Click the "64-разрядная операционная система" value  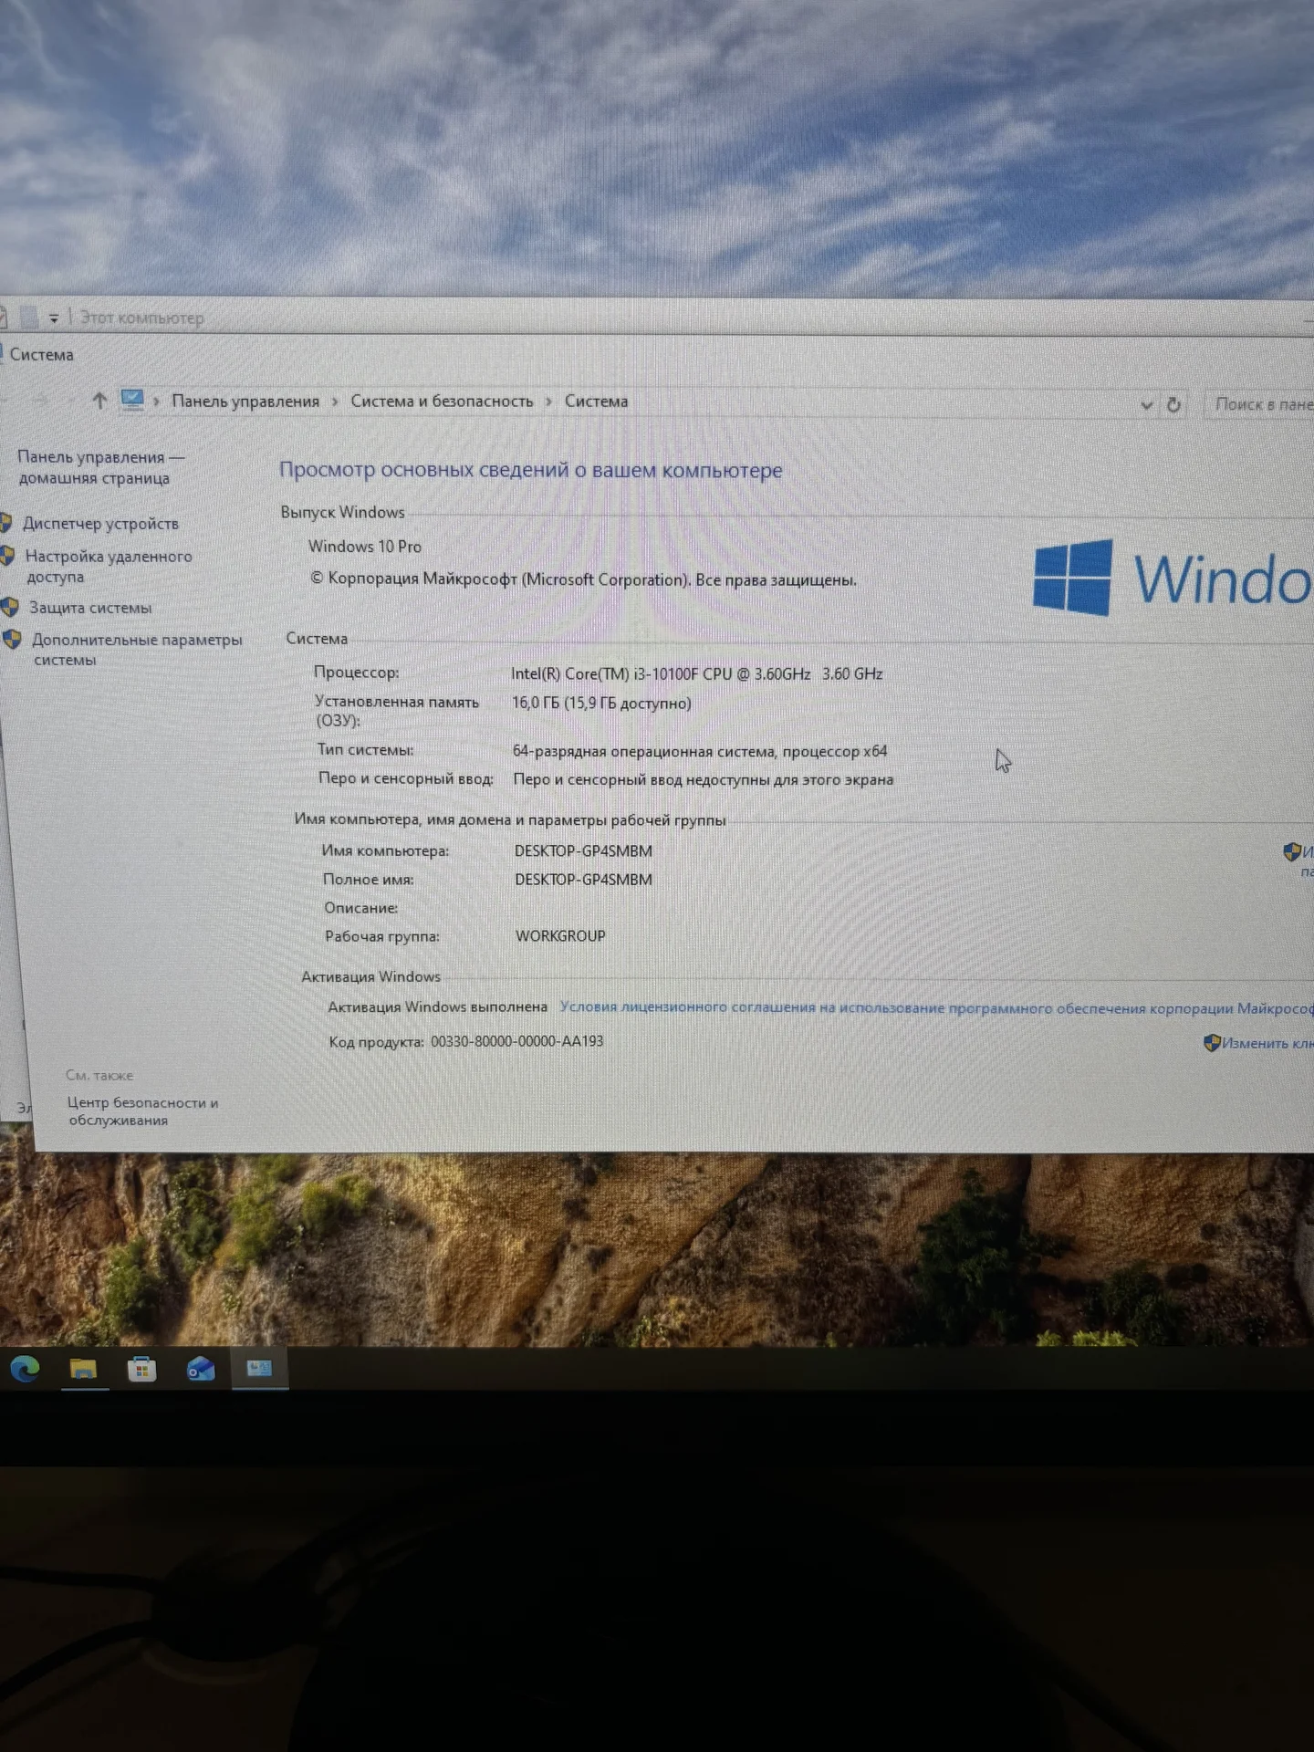[x=700, y=751]
